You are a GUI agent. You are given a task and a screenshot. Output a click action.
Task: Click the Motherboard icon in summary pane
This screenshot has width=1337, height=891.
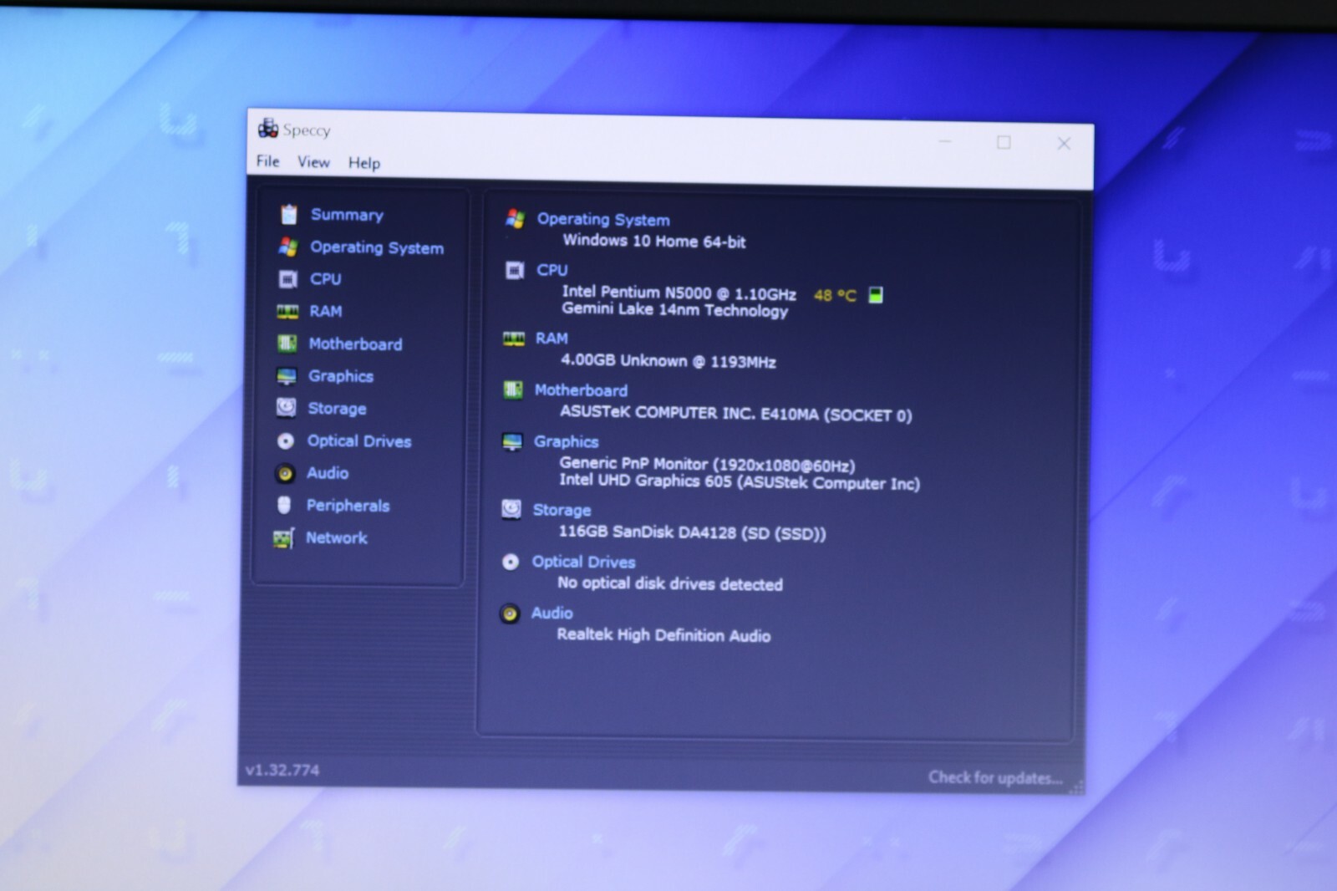click(x=513, y=389)
